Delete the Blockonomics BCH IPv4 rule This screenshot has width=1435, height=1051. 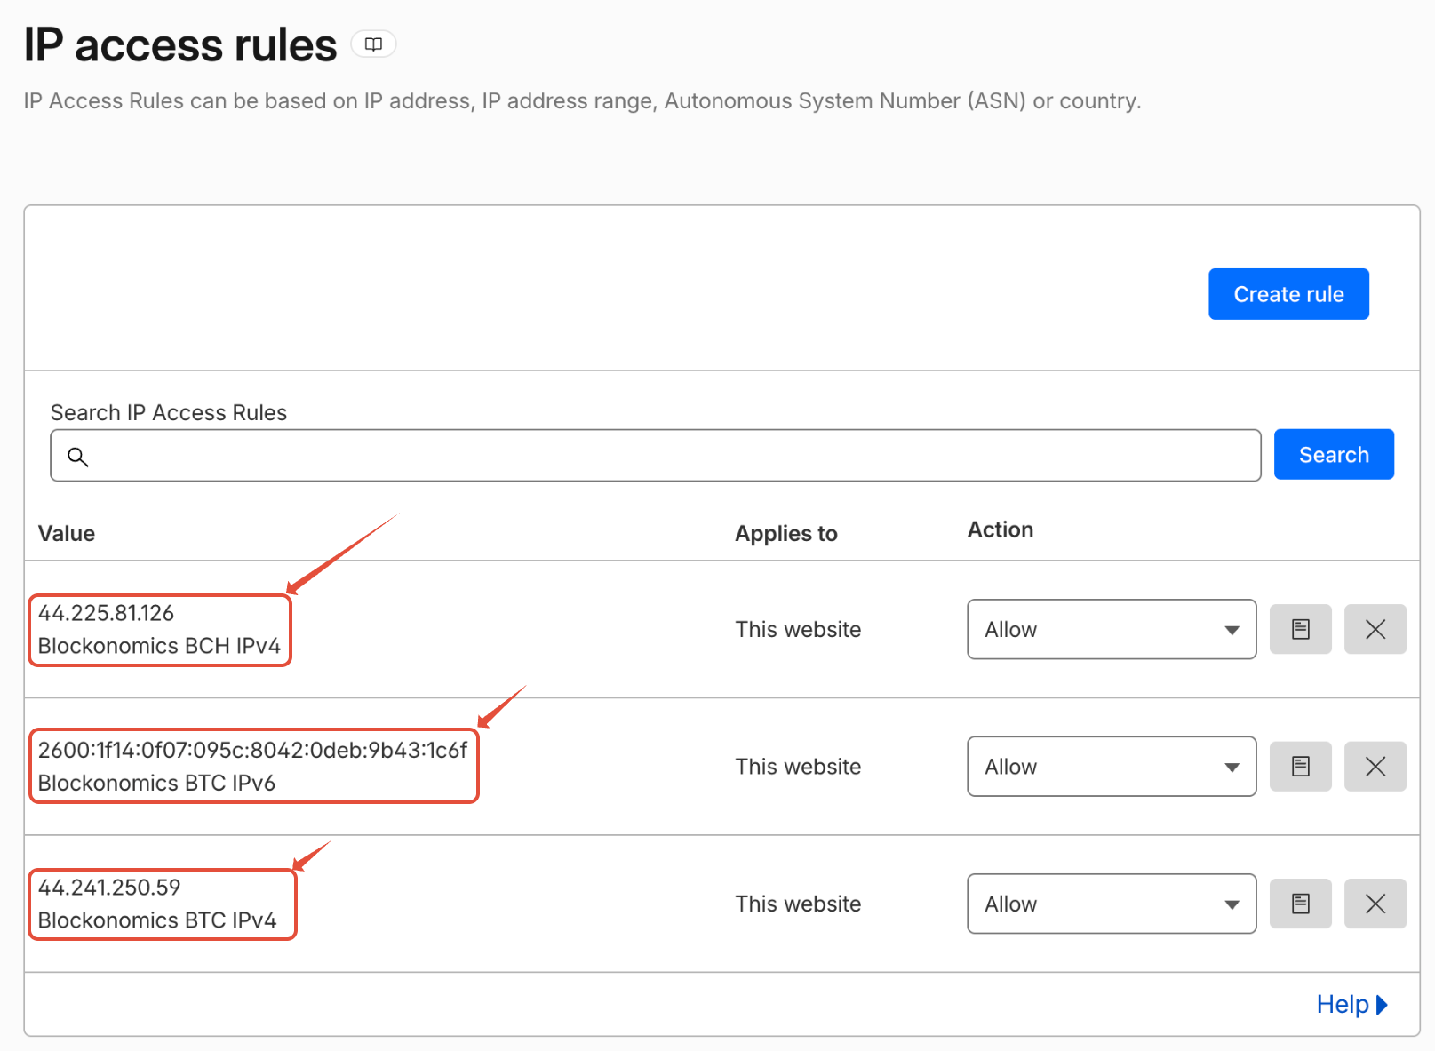[1375, 629]
